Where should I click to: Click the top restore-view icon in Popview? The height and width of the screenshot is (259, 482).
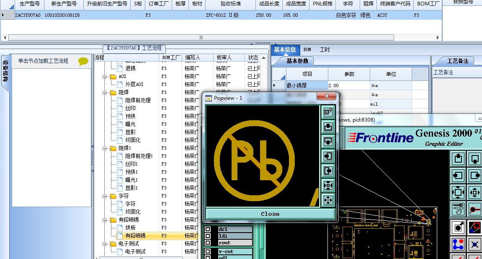tap(328, 112)
